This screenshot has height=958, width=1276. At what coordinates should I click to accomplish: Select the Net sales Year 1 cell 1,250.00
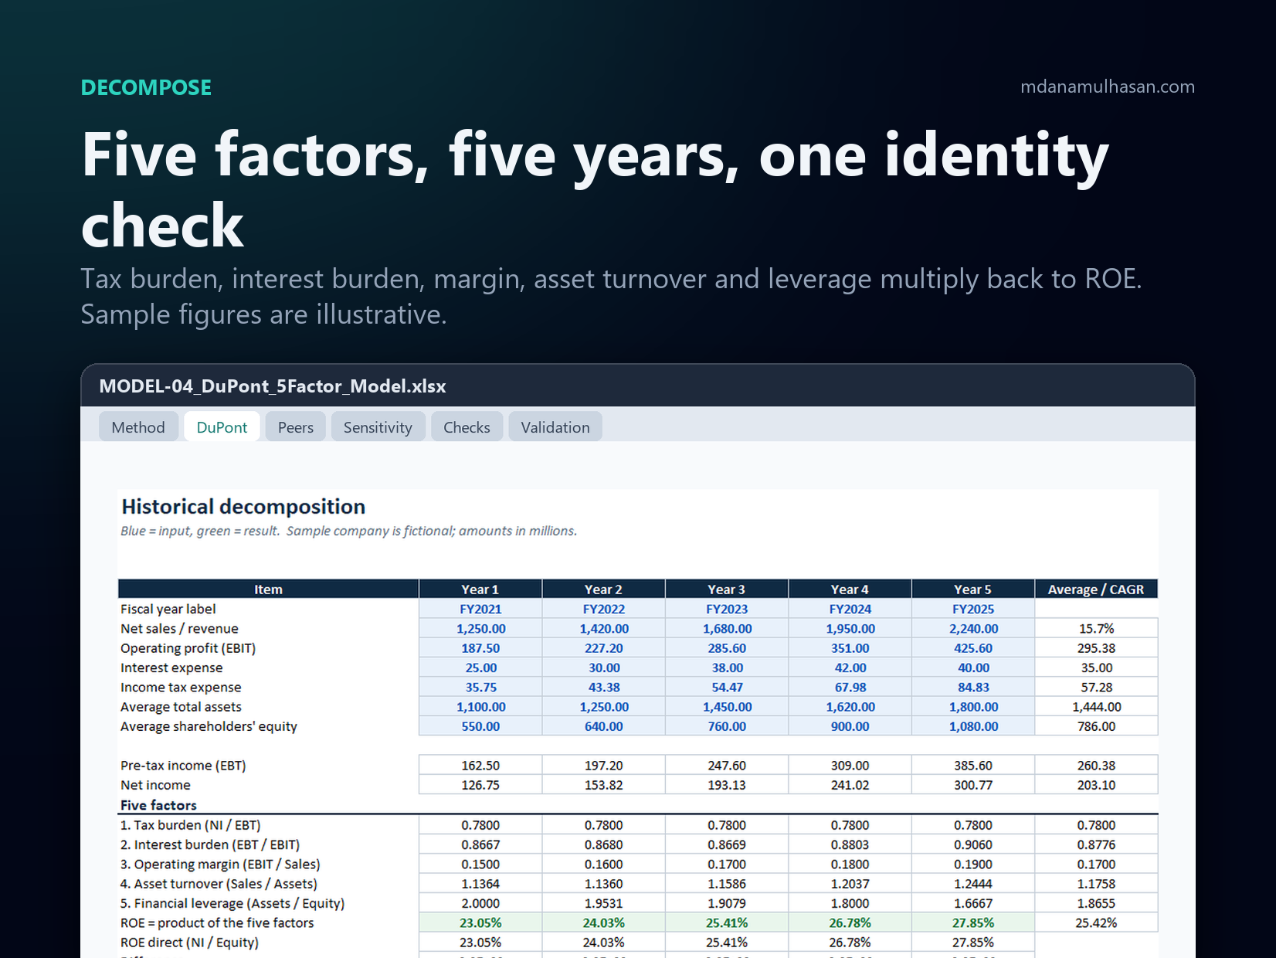[x=480, y=629]
